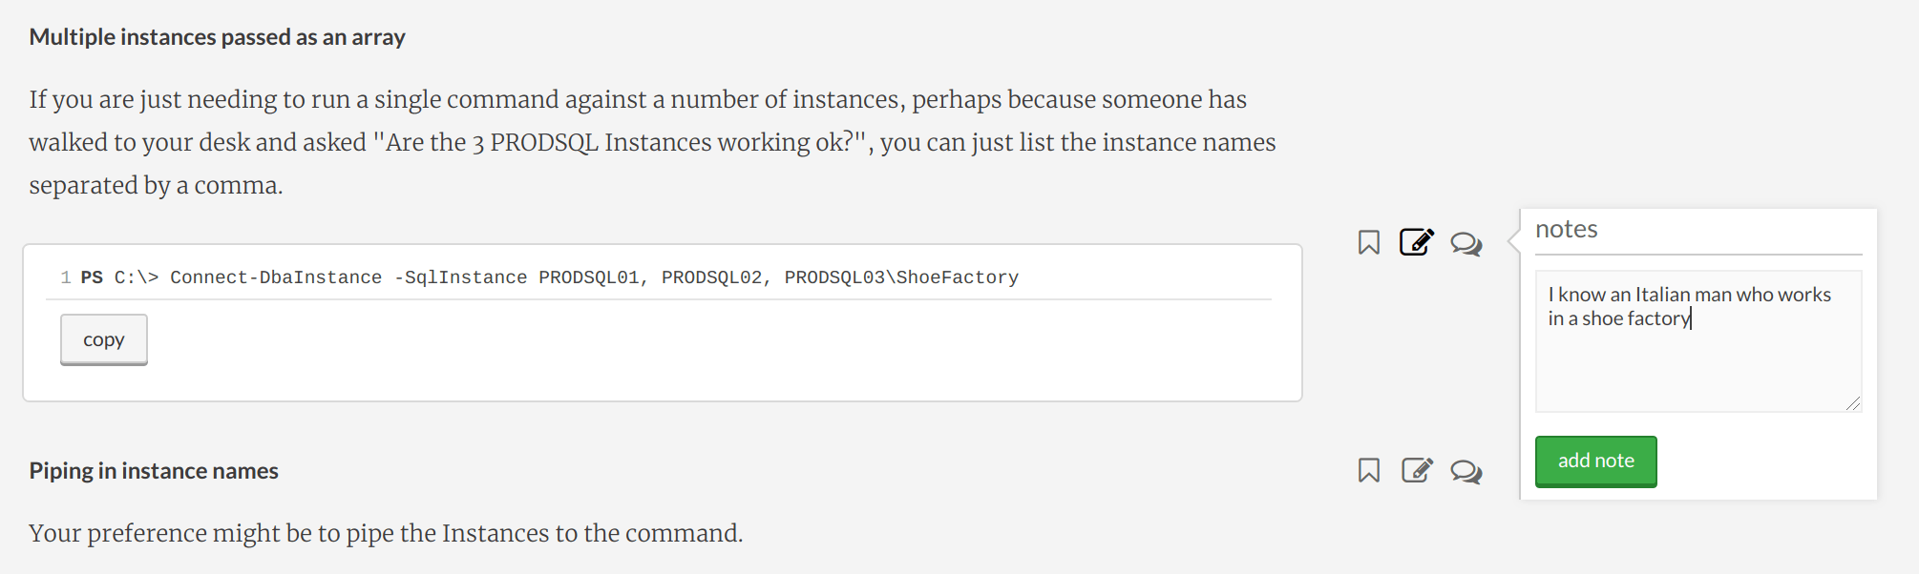The width and height of the screenshot is (1919, 574).
Task: Click the PRODSQL01 instance name in code
Action: [x=588, y=277]
